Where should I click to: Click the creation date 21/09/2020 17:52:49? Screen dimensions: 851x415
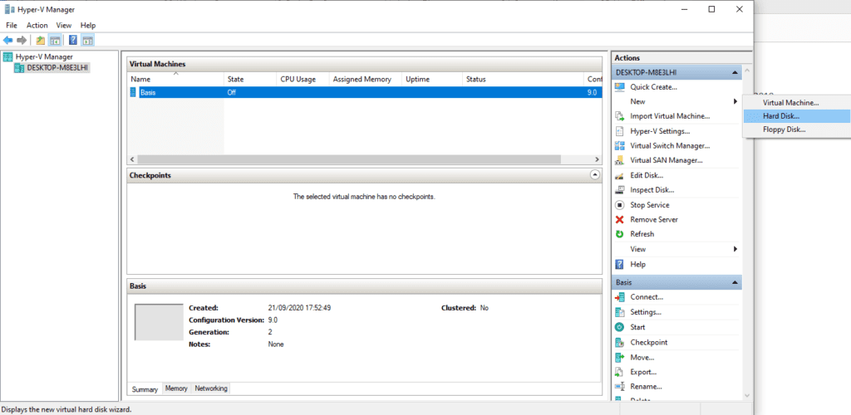pyautogui.click(x=299, y=308)
